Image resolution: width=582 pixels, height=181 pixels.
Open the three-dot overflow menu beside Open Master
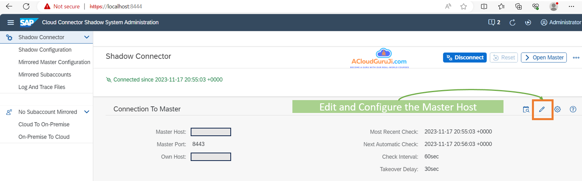[x=576, y=58]
